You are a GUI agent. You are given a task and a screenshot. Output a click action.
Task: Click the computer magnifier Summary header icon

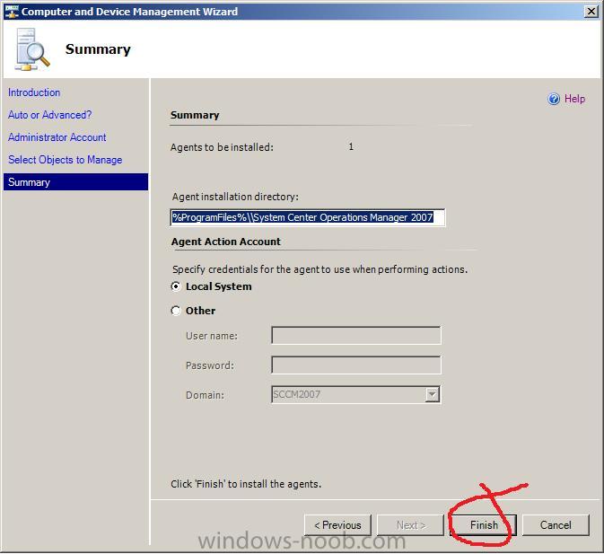(31, 49)
